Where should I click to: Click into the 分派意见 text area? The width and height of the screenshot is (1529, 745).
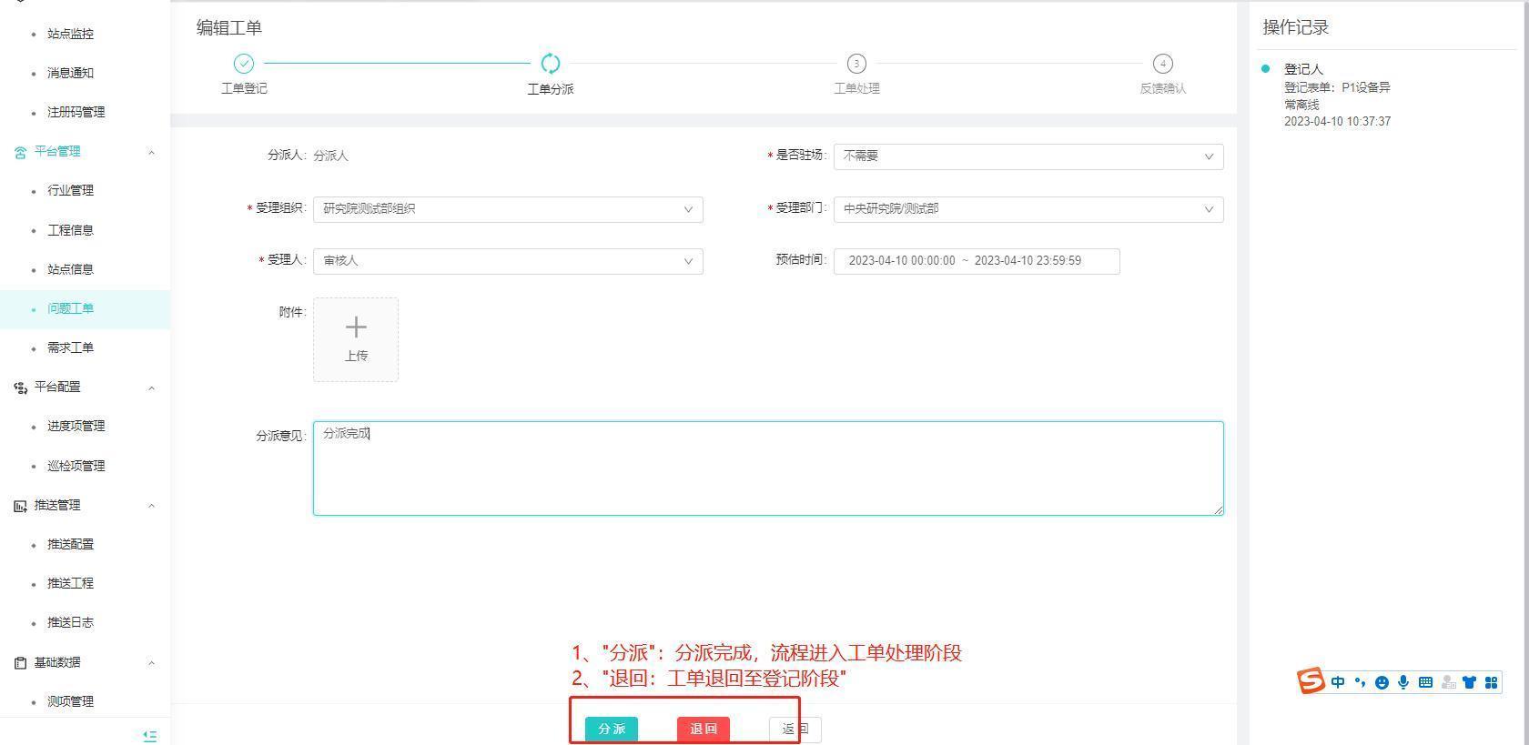click(x=767, y=468)
